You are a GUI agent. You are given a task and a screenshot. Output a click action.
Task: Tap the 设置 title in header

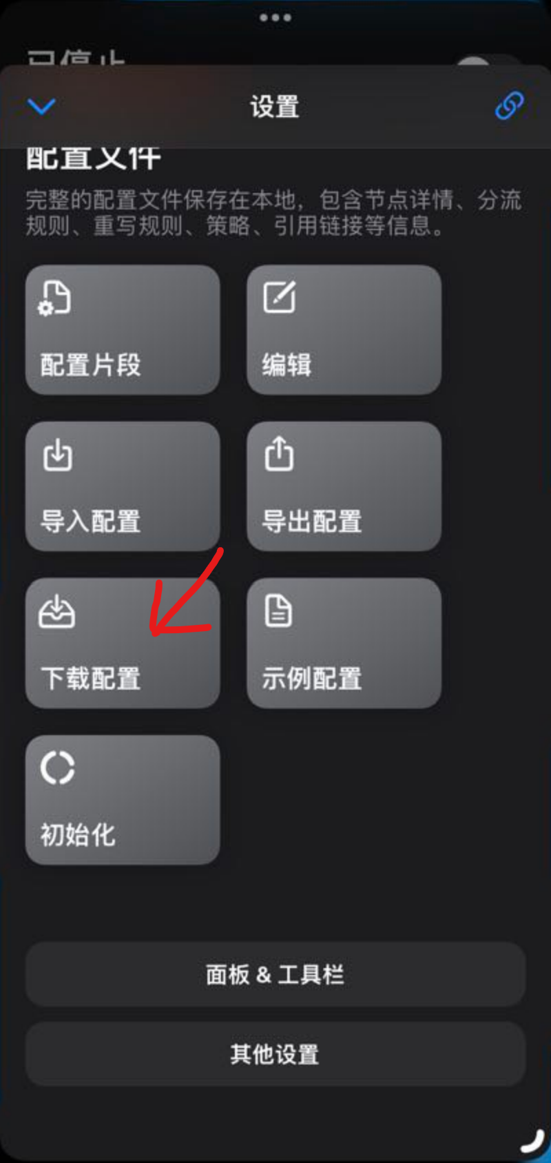(275, 107)
